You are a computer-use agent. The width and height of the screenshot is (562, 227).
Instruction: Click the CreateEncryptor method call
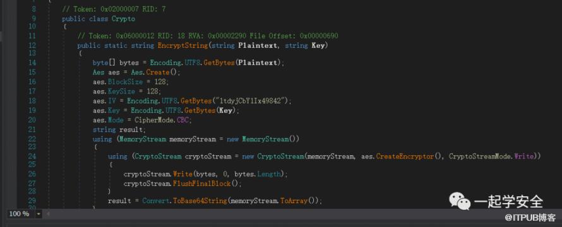[405, 156]
